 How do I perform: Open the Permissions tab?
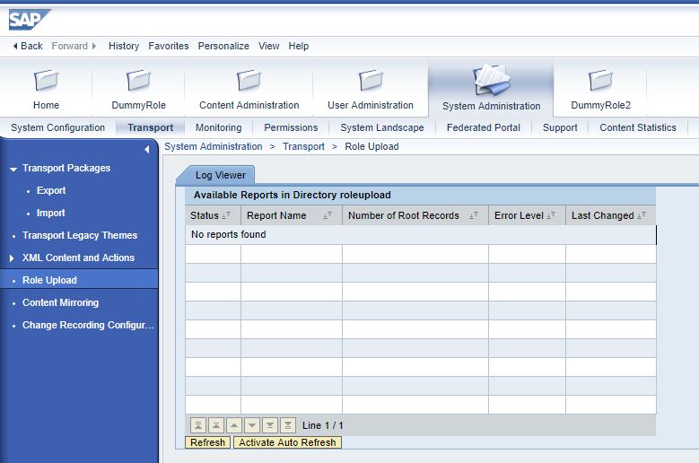coord(291,127)
